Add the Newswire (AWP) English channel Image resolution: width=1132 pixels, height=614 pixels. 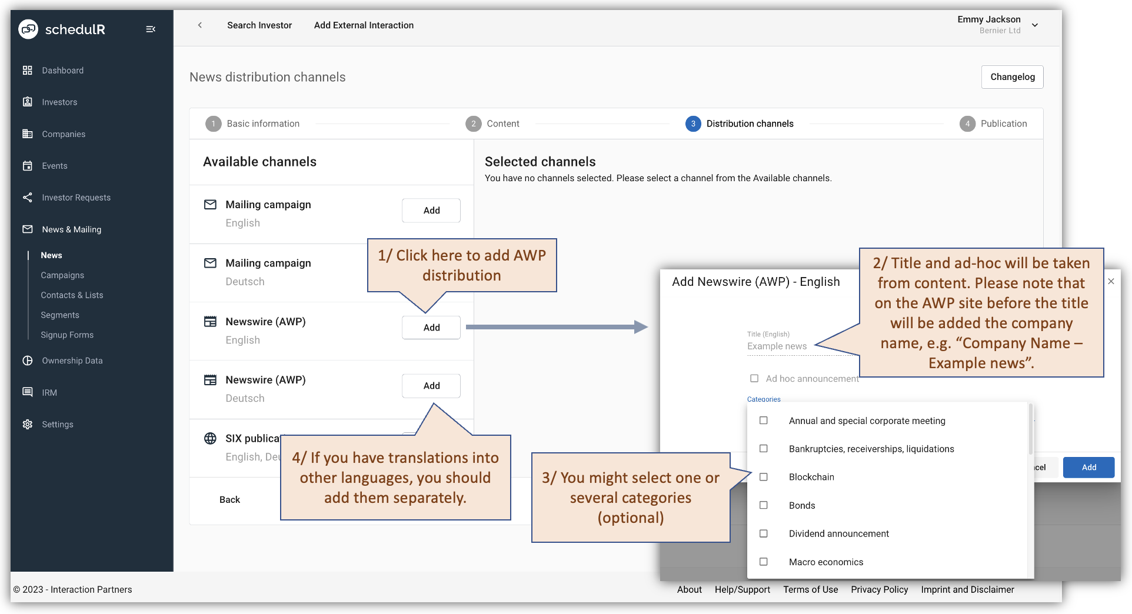pyautogui.click(x=431, y=327)
